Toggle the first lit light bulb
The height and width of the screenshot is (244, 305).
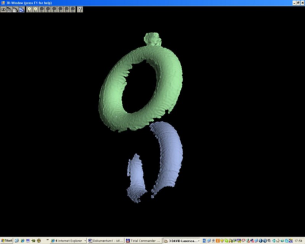coord(29,9)
